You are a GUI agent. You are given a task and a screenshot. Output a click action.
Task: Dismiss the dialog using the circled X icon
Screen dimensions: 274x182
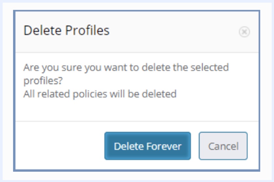click(244, 32)
